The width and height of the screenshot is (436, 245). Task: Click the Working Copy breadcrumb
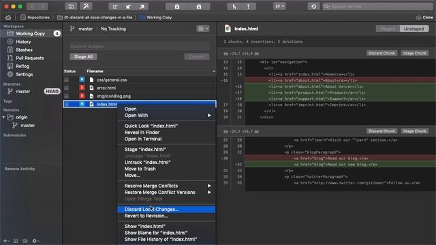coord(156,17)
